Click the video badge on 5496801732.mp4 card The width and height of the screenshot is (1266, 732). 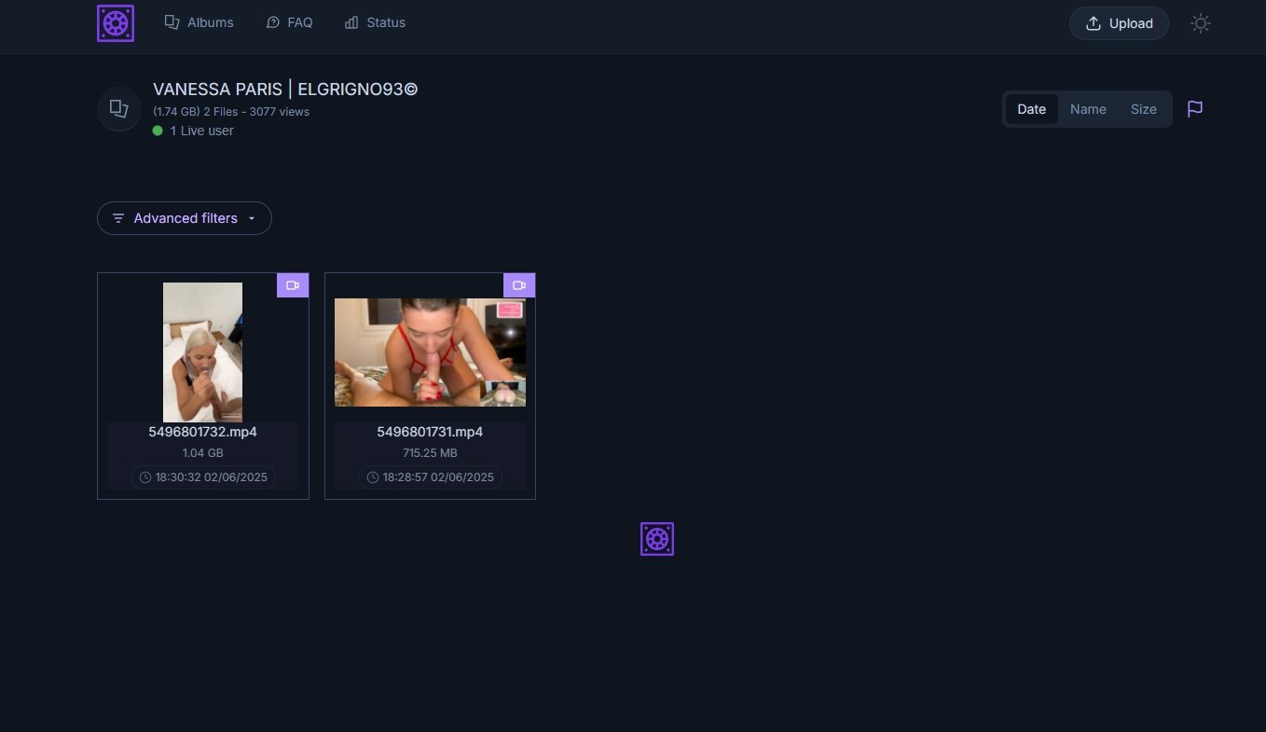tap(293, 285)
